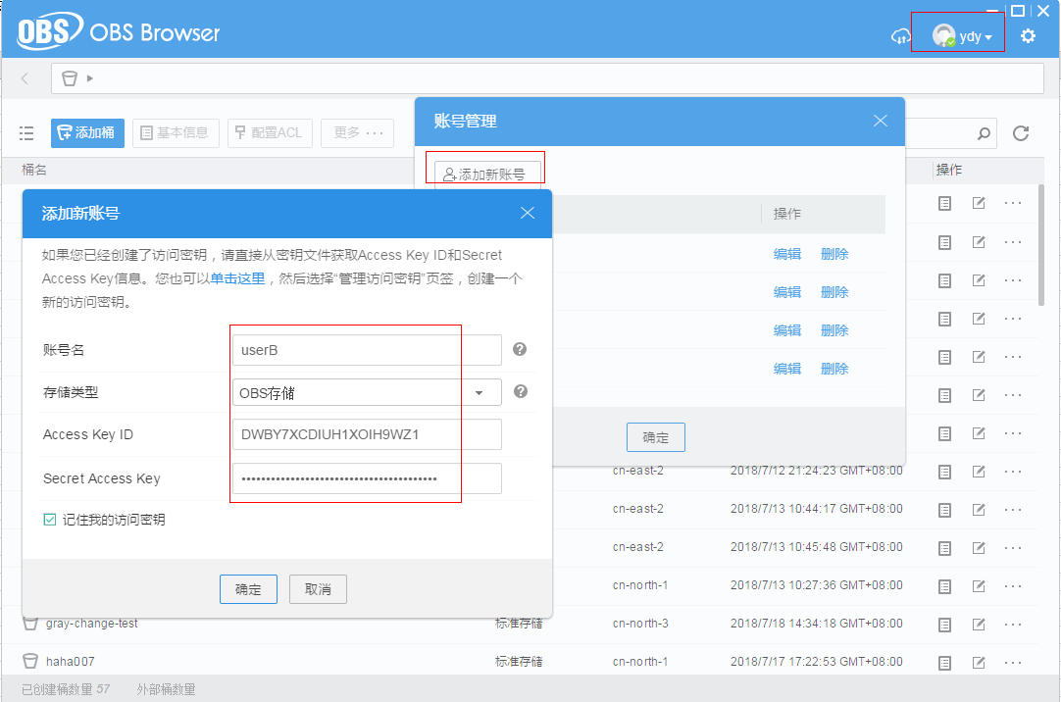Click the 账号名 input field
Viewport: 1061px width, 702px height.
point(367,350)
